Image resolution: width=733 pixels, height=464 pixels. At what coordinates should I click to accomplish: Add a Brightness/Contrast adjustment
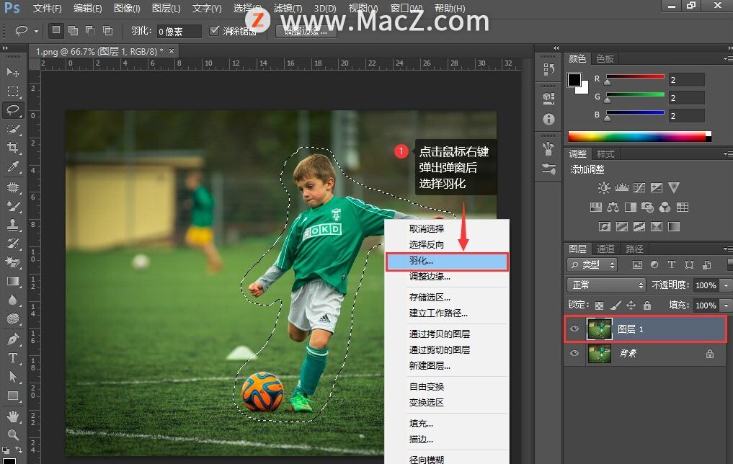pyautogui.click(x=603, y=188)
